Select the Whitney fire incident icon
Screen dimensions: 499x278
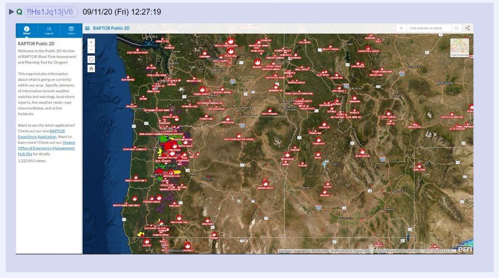point(257,62)
